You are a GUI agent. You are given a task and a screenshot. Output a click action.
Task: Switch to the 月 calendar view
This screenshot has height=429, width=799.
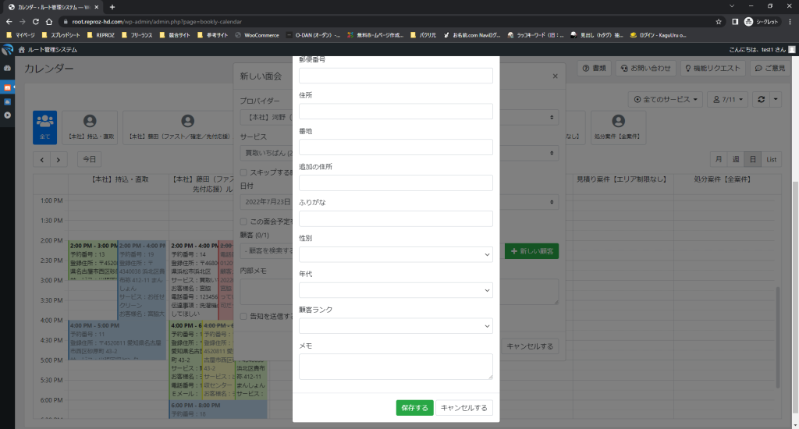pyautogui.click(x=718, y=159)
